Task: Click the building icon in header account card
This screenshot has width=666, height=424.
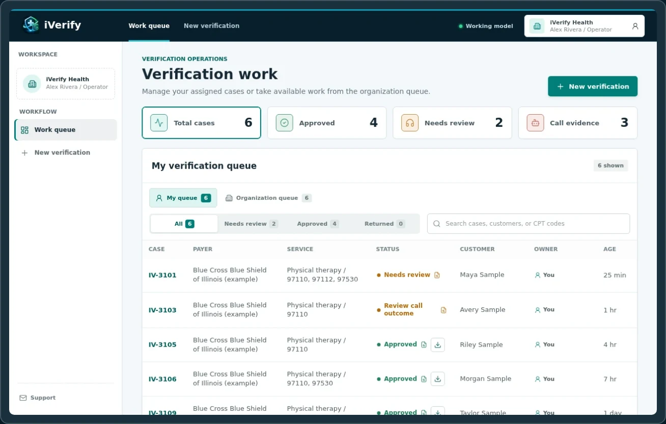Action: tap(537, 26)
